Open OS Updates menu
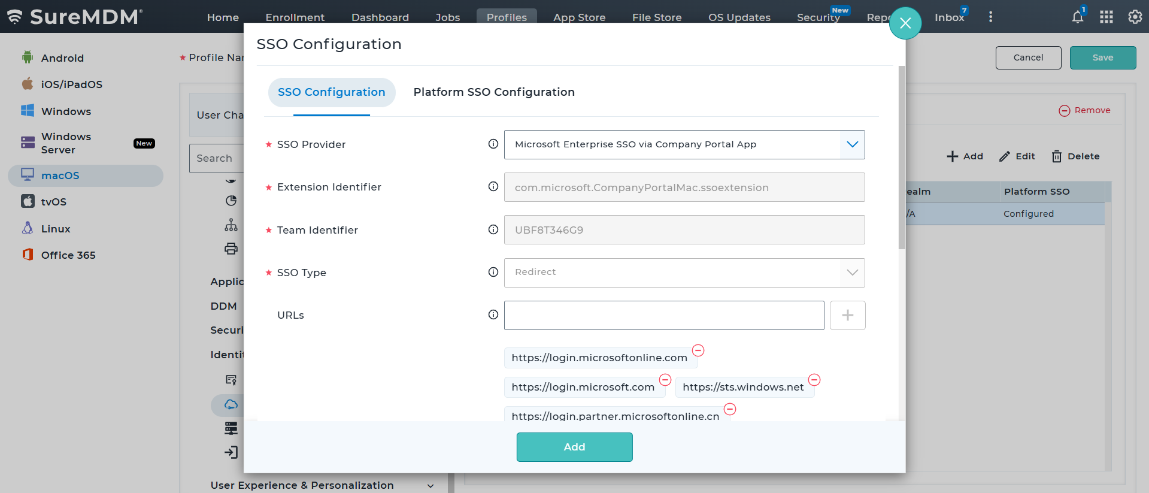This screenshot has height=493, width=1149. point(739,17)
